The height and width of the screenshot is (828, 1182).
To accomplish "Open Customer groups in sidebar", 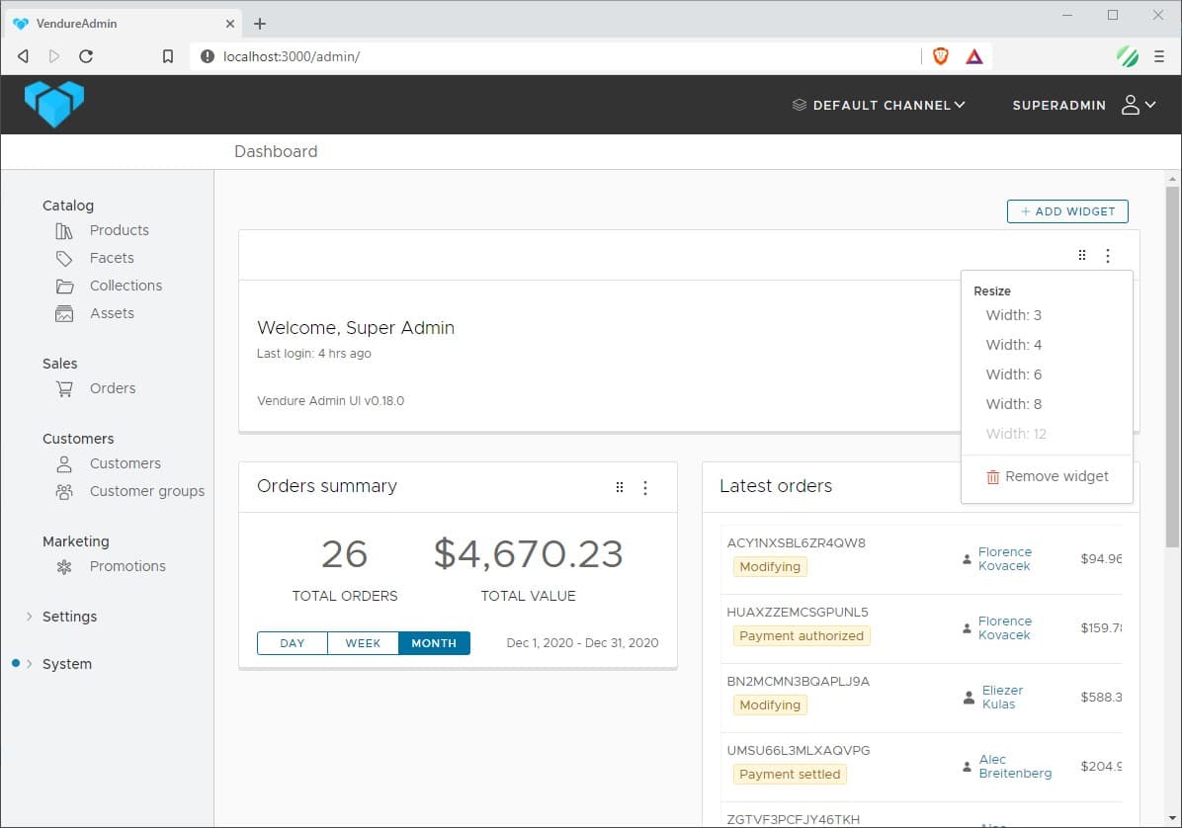I will coord(146,491).
